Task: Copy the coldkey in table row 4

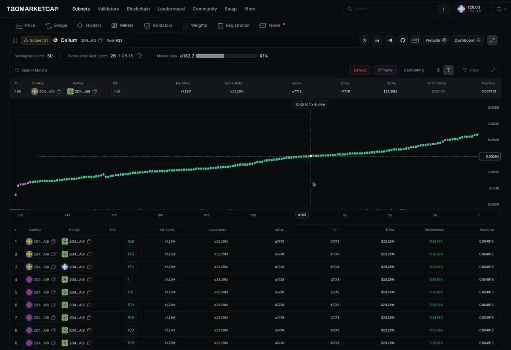Action: tap(54, 280)
